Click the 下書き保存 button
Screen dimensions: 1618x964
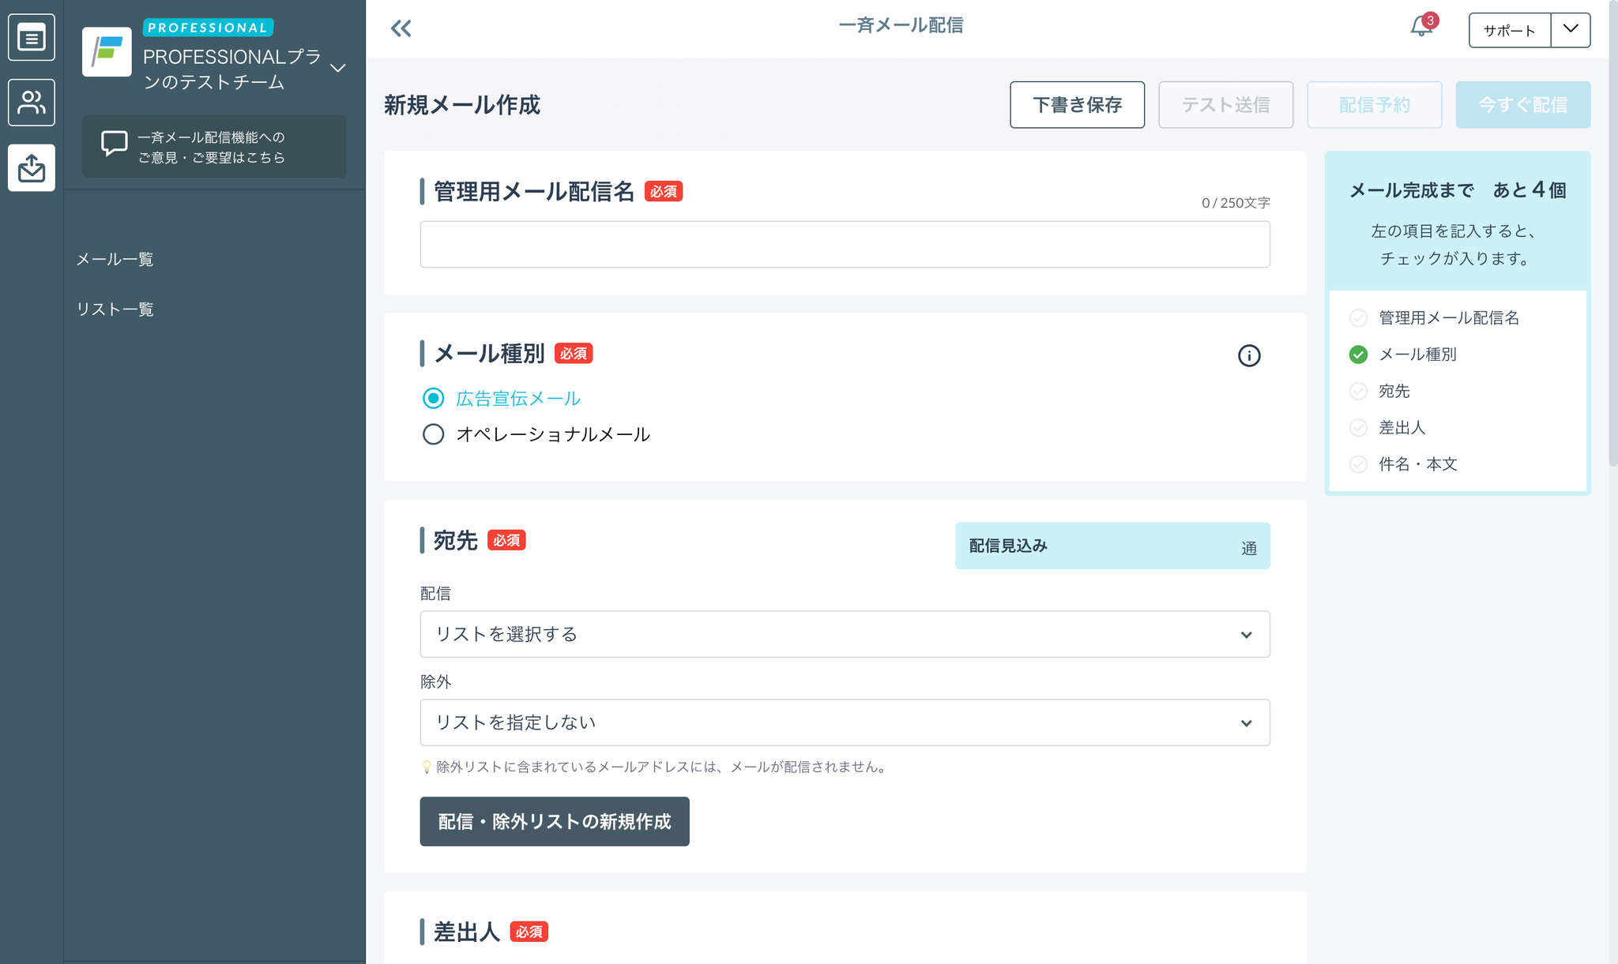[1076, 105]
